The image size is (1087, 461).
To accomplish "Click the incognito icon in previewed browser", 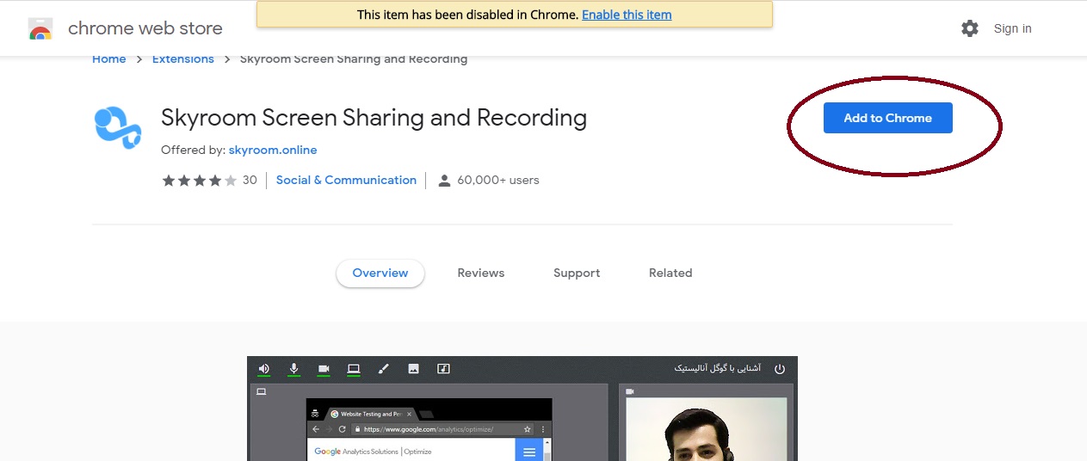I will pos(315,414).
